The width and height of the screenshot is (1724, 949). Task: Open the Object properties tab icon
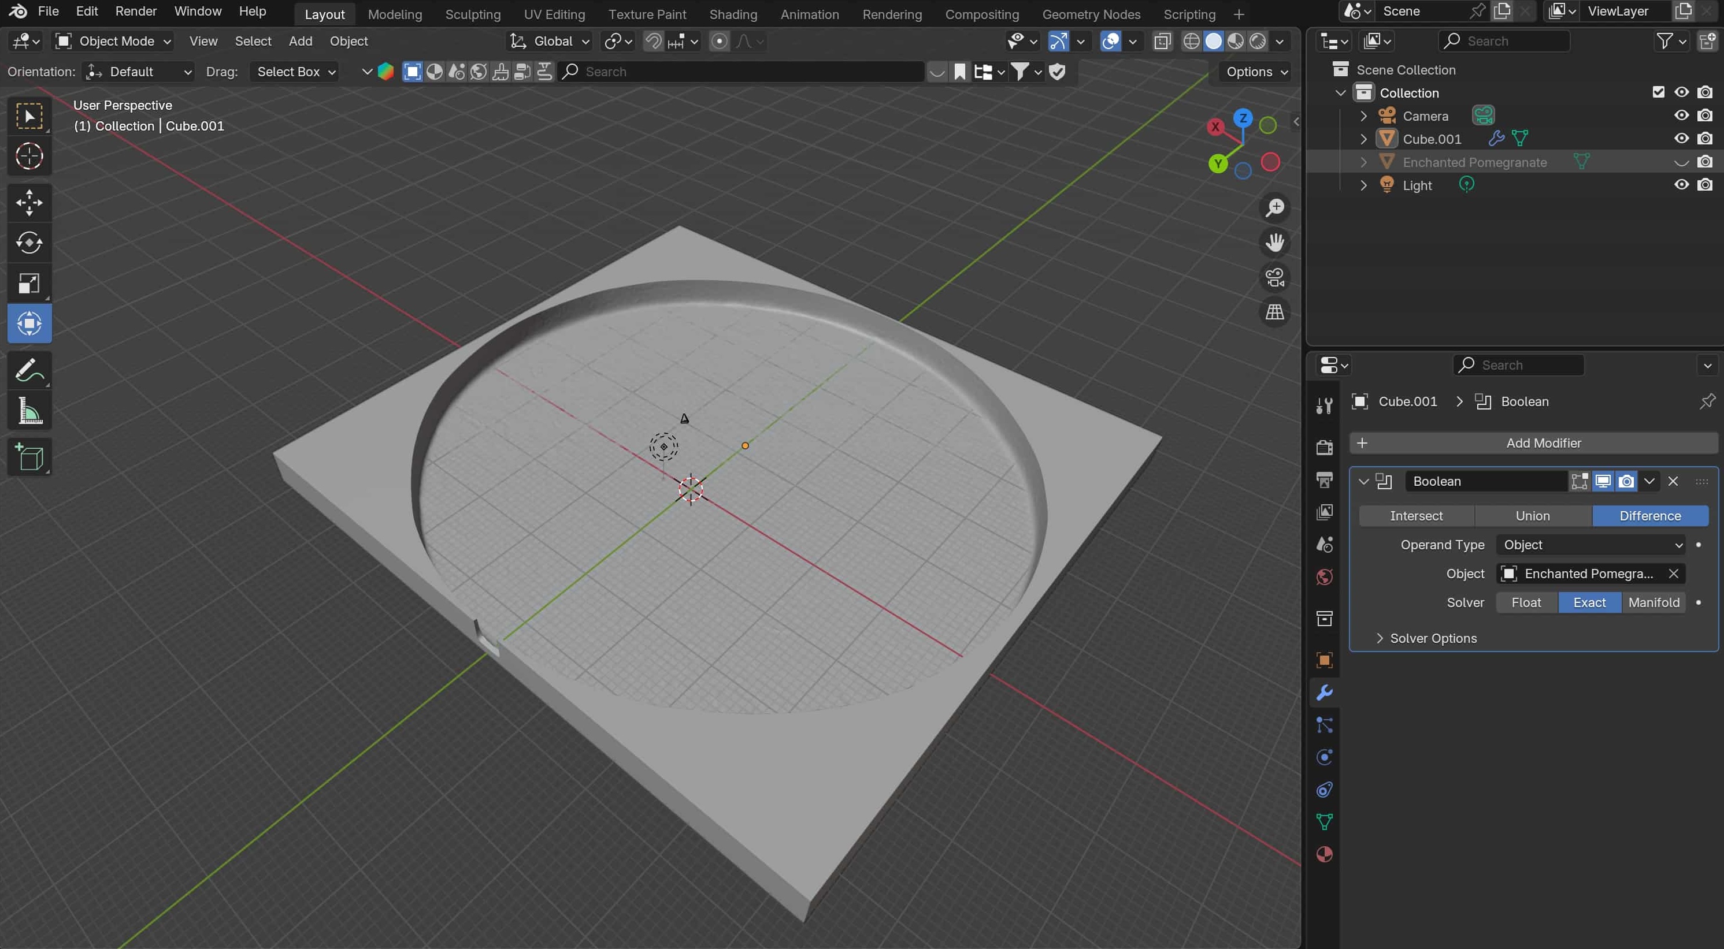pos(1324,660)
